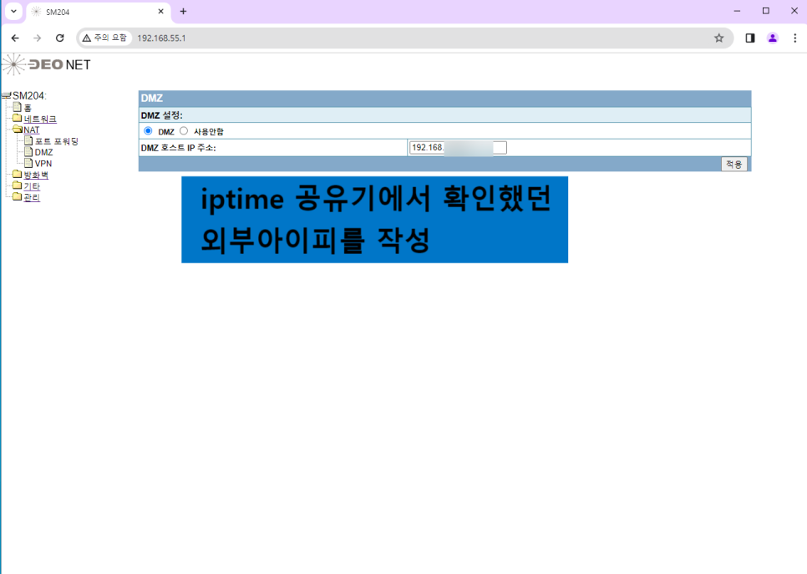
Task: Click the NAT open folder icon
Action: (18, 130)
